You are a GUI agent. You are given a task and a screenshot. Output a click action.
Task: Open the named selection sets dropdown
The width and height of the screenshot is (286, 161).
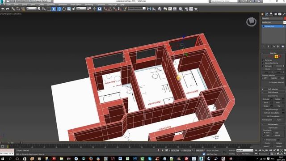point(137,8)
